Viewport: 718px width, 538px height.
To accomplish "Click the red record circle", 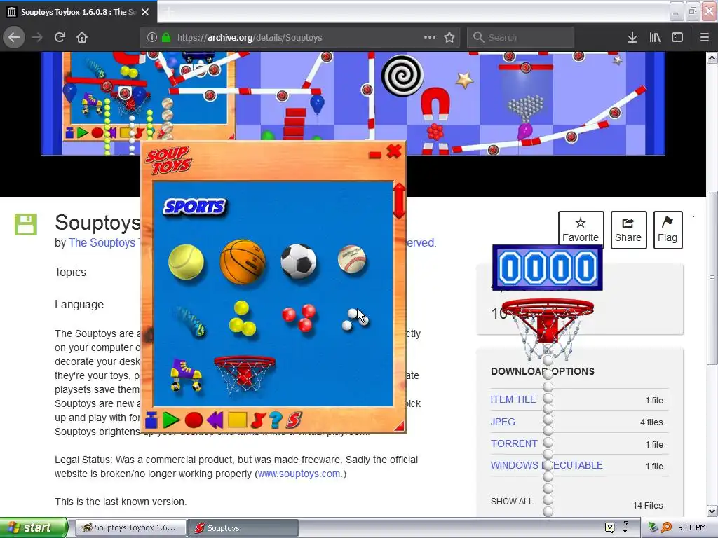I will tap(194, 420).
